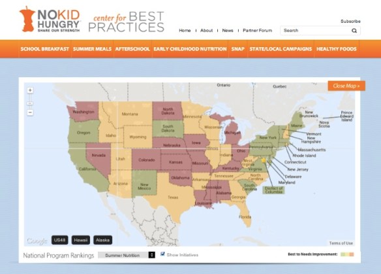Open the Partner Forum link
This screenshot has height=274, width=381.
257,31
